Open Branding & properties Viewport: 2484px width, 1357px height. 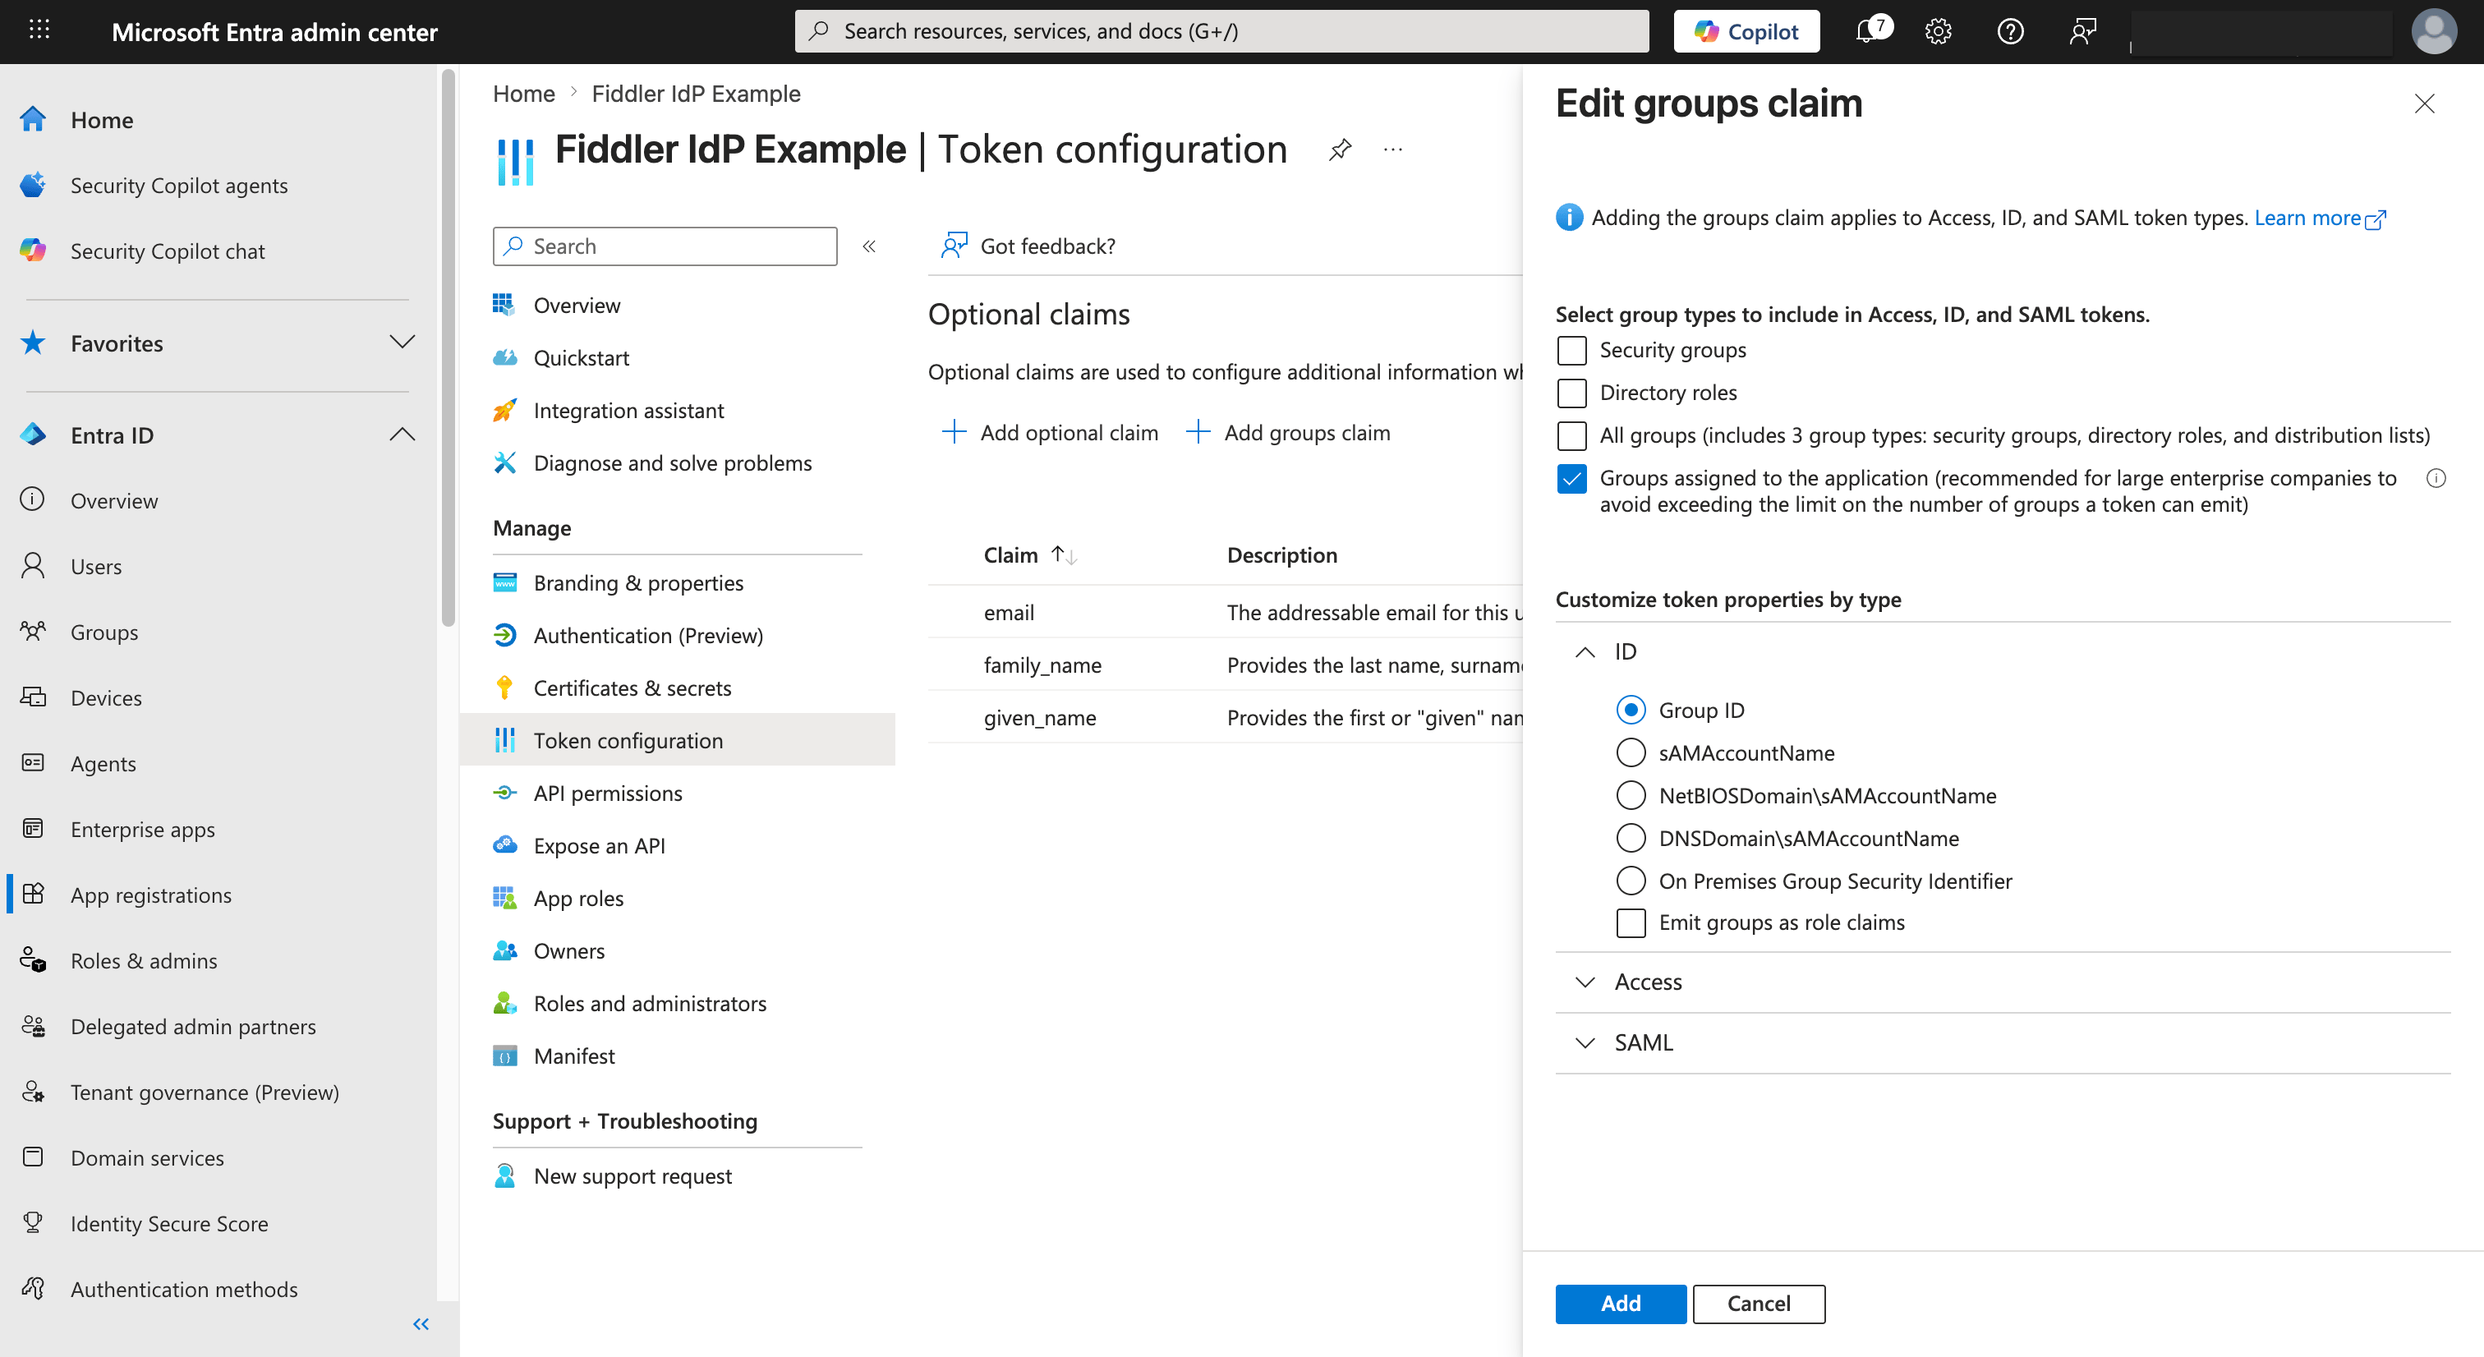coord(637,582)
